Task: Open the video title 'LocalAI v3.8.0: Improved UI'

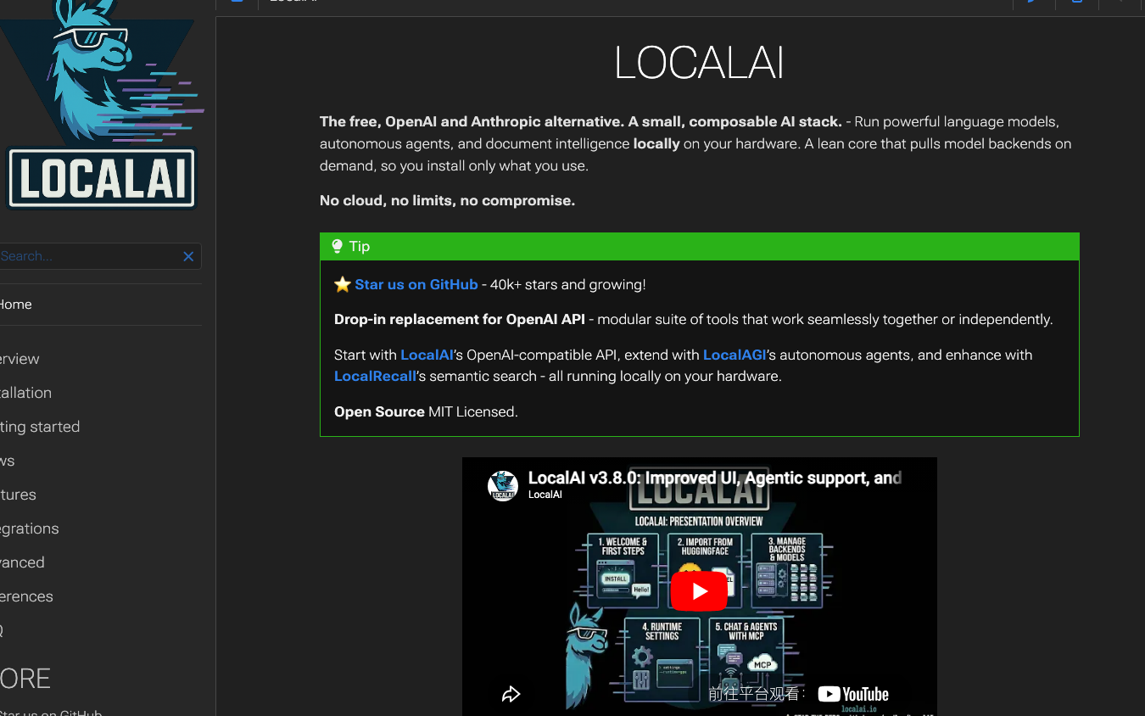Action: pyautogui.click(x=714, y=478)
